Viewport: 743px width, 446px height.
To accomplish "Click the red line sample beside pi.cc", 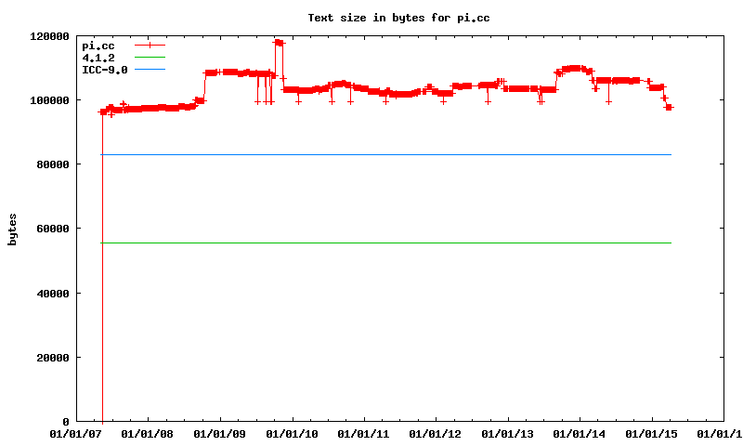I will click(x=150, y=45).
